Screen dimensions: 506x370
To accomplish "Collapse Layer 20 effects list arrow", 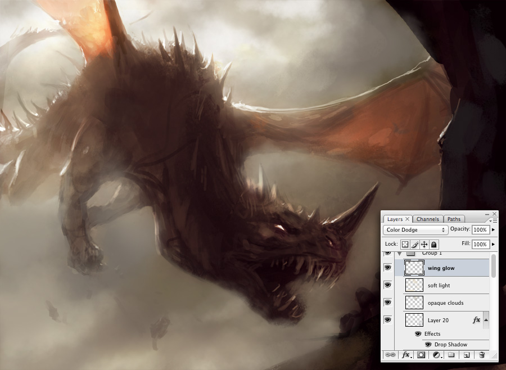I will point(486,320).
